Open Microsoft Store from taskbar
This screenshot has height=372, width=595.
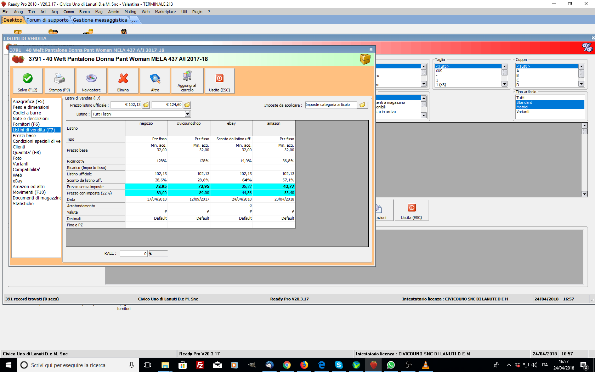point(182,365)
